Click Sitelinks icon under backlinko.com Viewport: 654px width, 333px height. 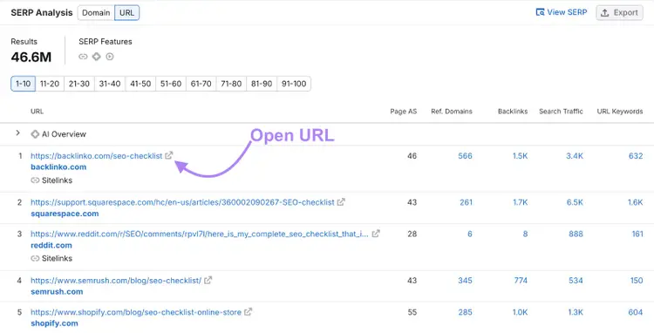pyautogui.click(x=35, y=180)
